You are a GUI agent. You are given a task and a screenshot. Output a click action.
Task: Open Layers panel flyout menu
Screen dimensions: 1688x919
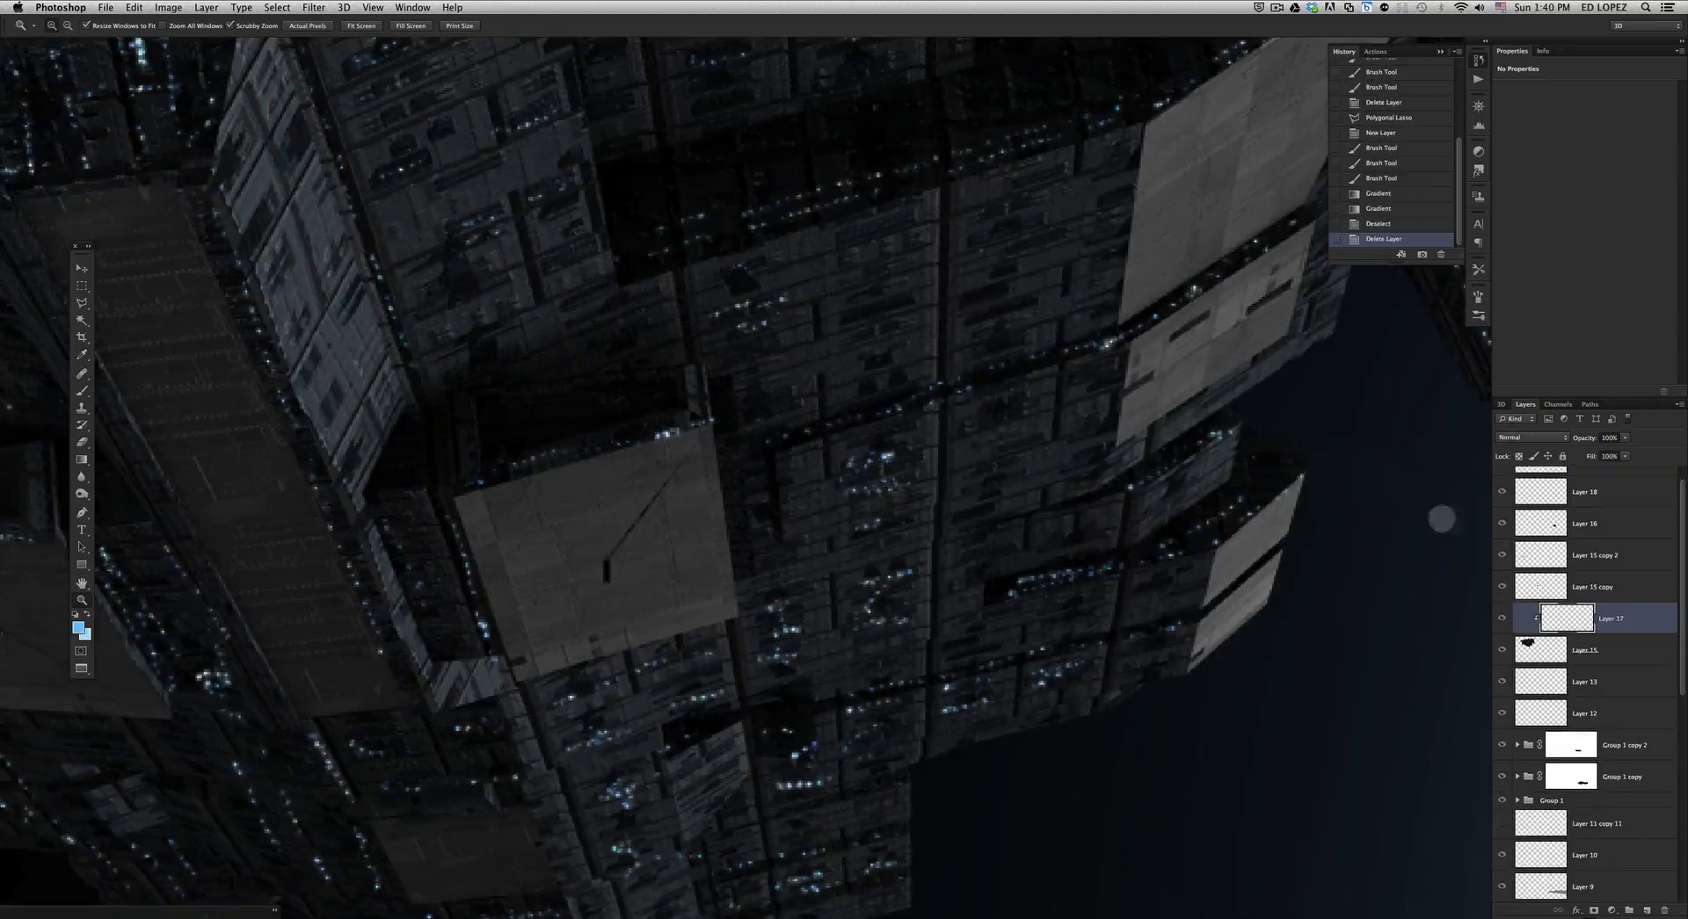click(x=1679, y=404)
